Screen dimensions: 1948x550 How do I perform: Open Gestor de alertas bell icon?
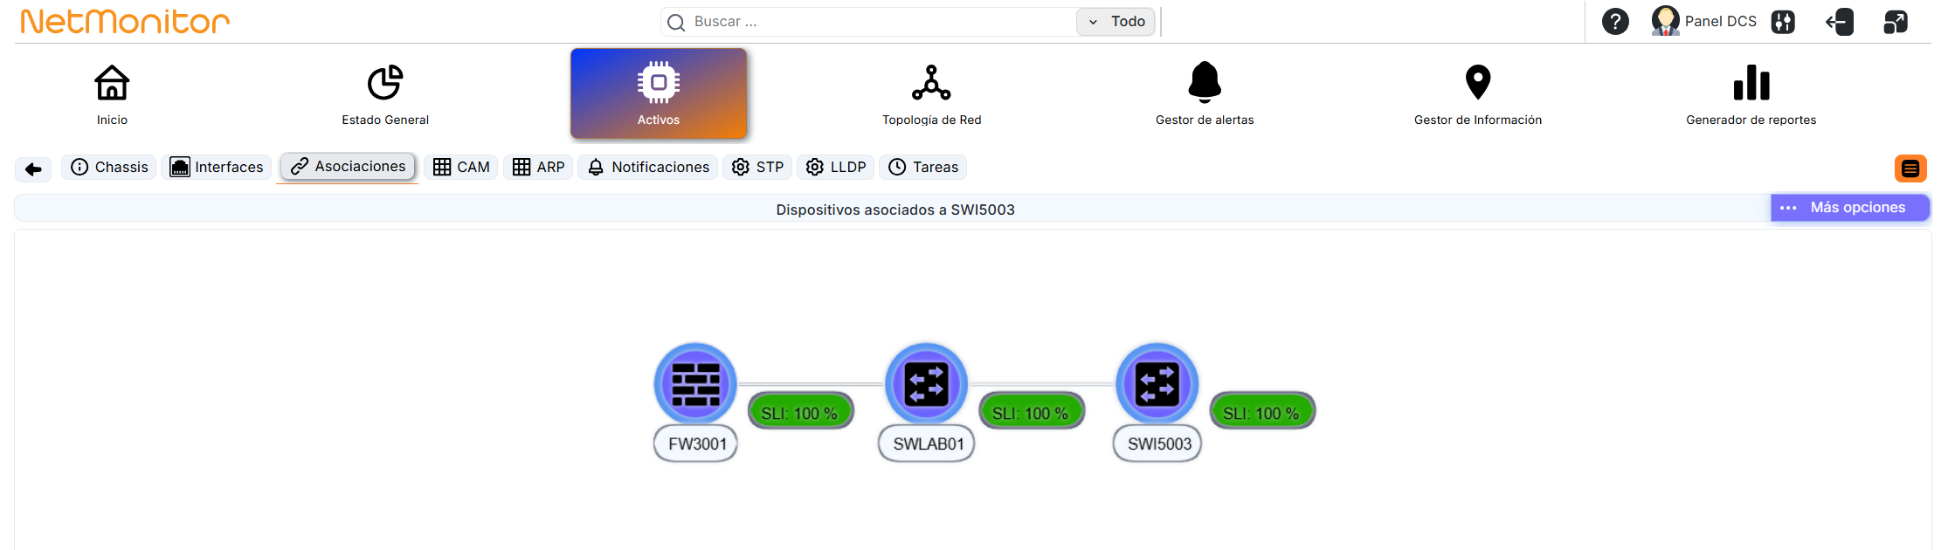click(1205, 82)
